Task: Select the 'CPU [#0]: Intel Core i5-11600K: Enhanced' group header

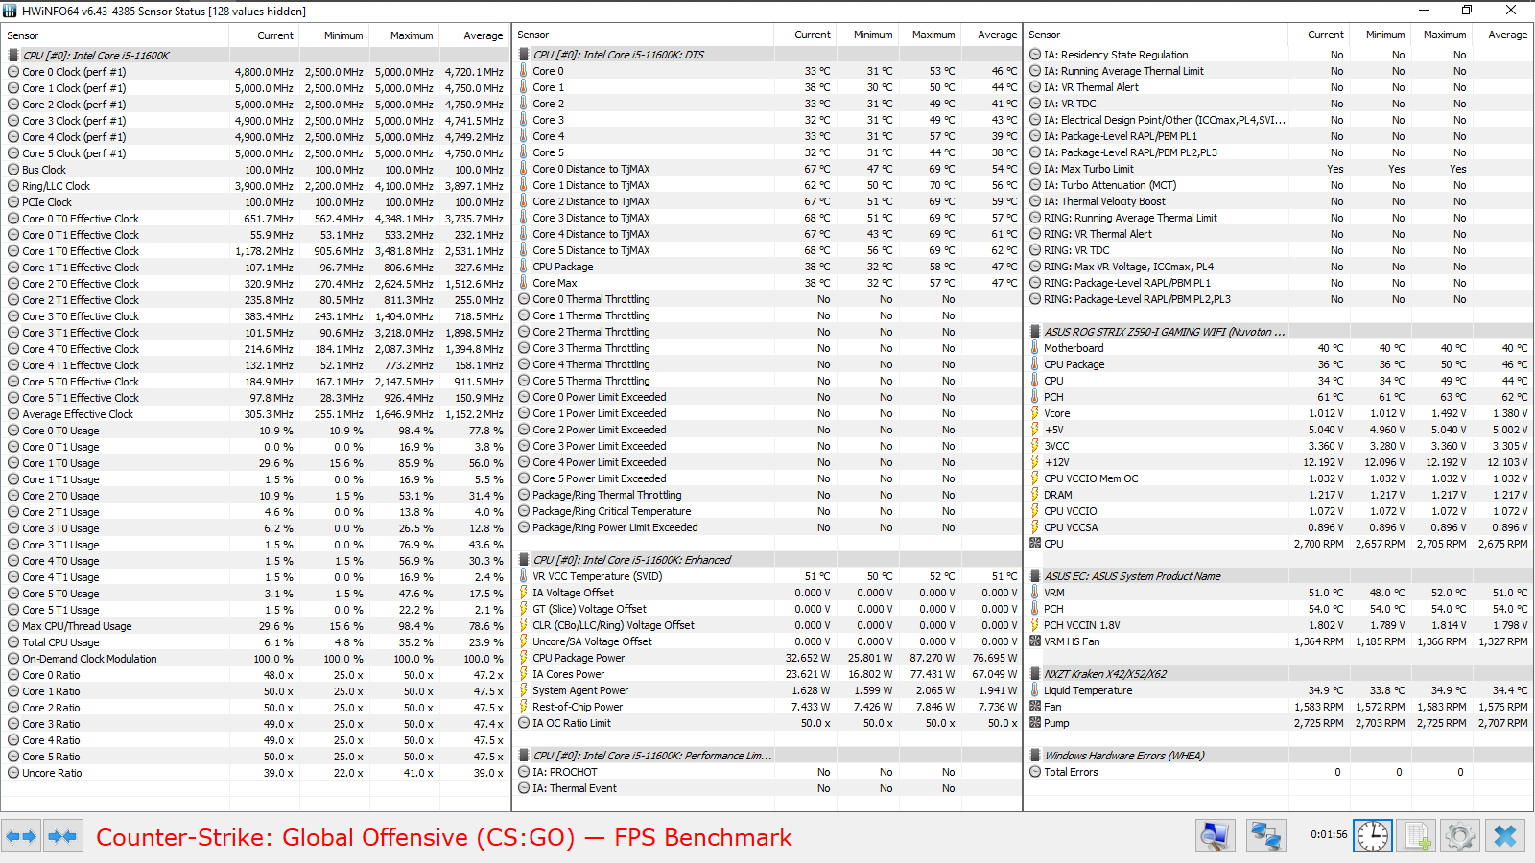Action: (767, 560)
